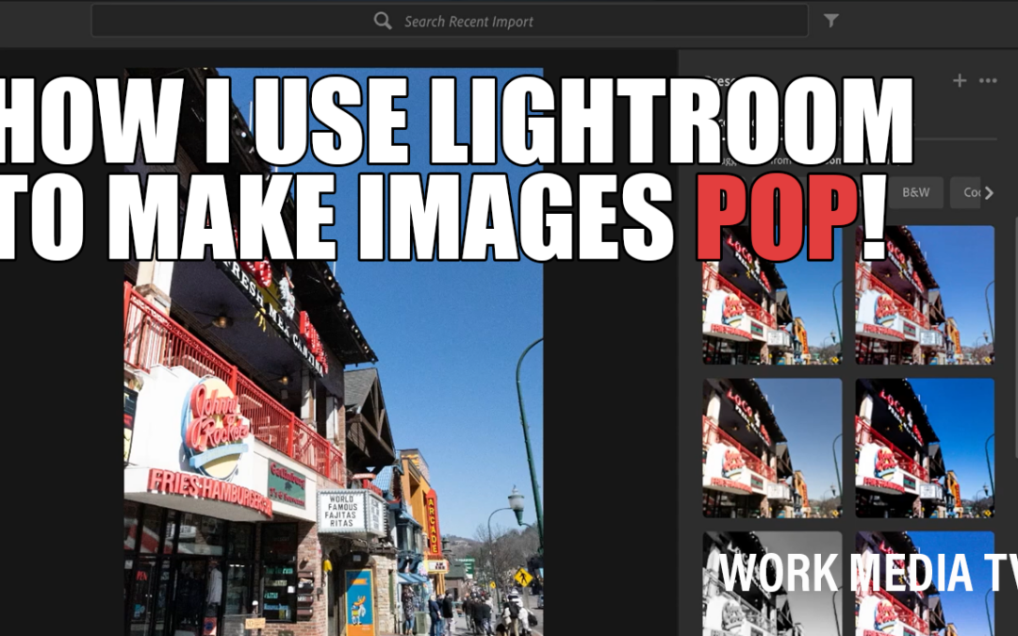This screenshot has height=636, width=1018.
Task: Switch to the B&W presets tab
Action: coord(915,192)
